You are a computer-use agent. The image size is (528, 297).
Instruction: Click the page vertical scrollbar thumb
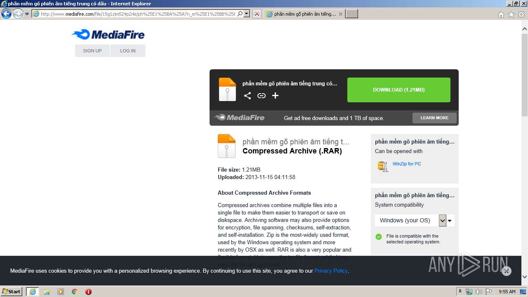(525, 74)
